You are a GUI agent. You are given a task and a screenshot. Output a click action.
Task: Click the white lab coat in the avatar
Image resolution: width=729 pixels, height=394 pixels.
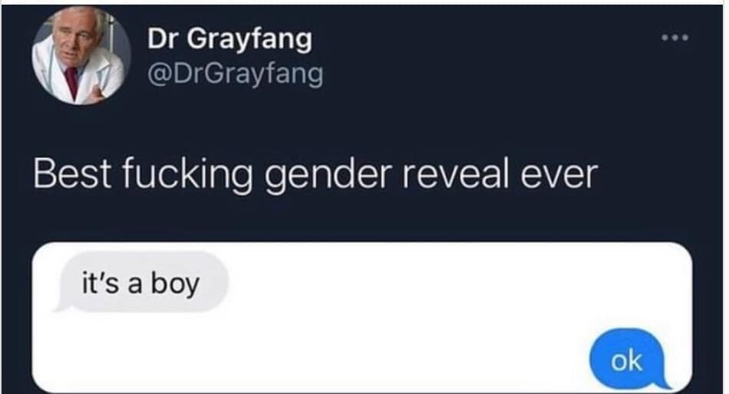point(104,77)
